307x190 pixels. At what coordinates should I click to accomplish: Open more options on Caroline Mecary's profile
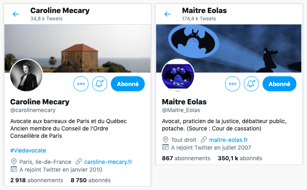pyautogui.click(x=81, y=84)
